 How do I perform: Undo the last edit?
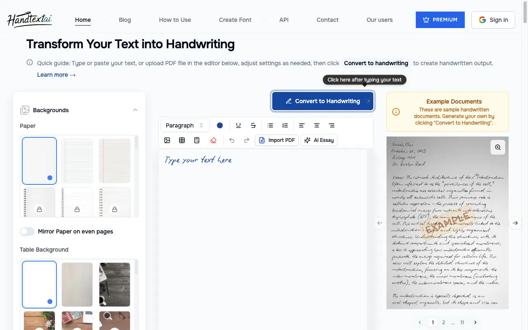click(232, 140)
